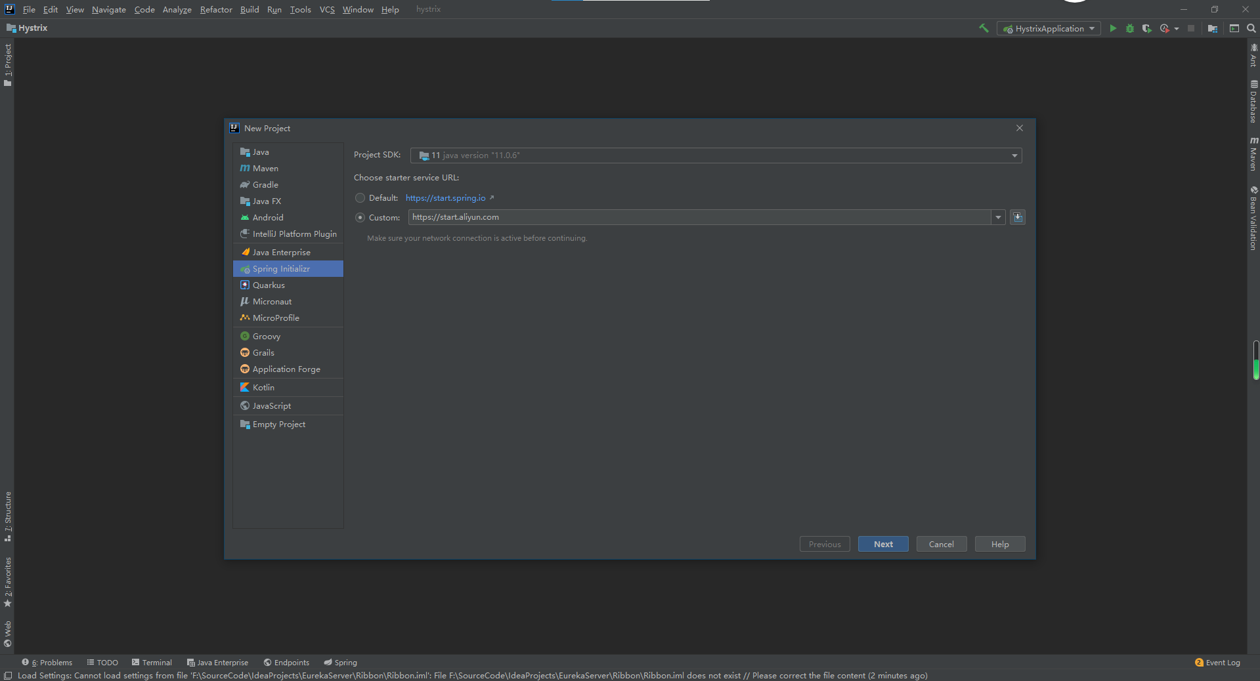Open the Bean Validation tool window
1260x681 pixels.
(1253, 218)
